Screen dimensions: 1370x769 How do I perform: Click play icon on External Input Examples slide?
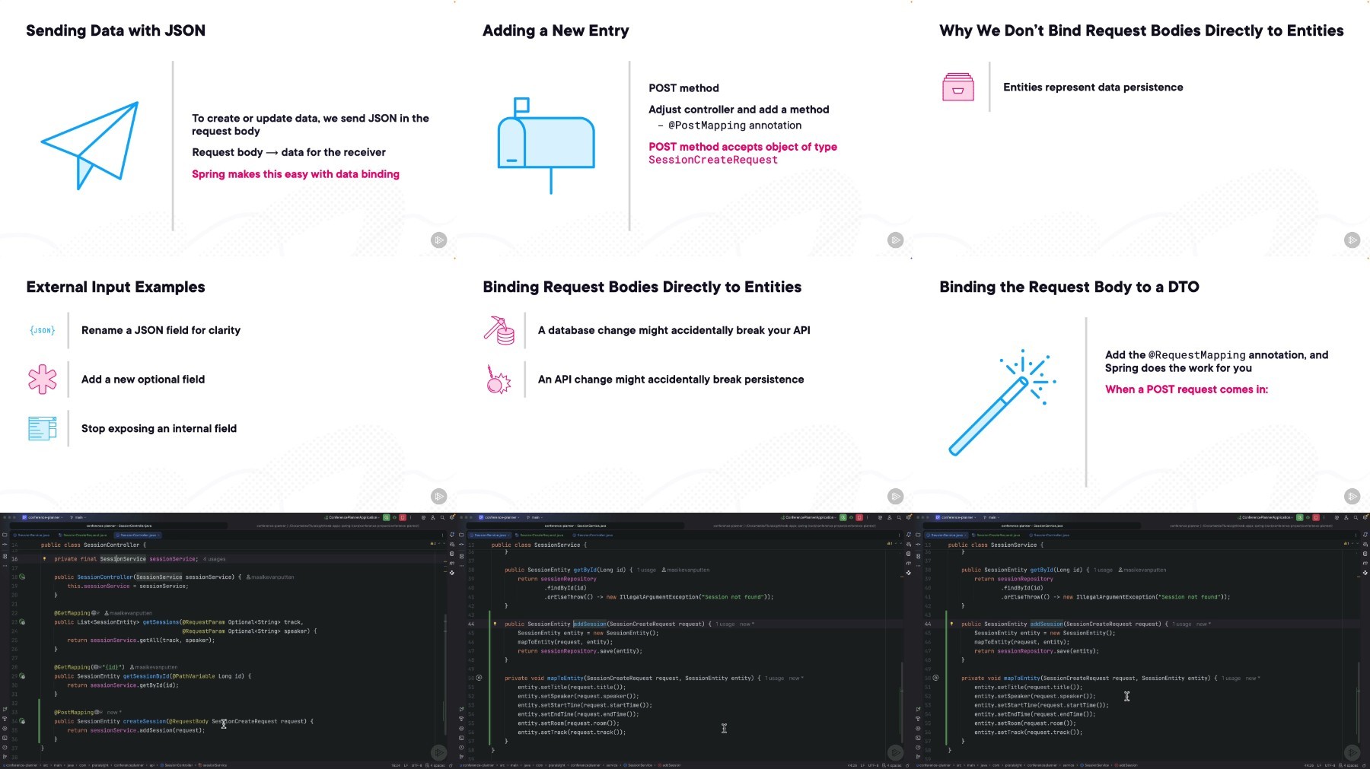click(x=439, y=497)
